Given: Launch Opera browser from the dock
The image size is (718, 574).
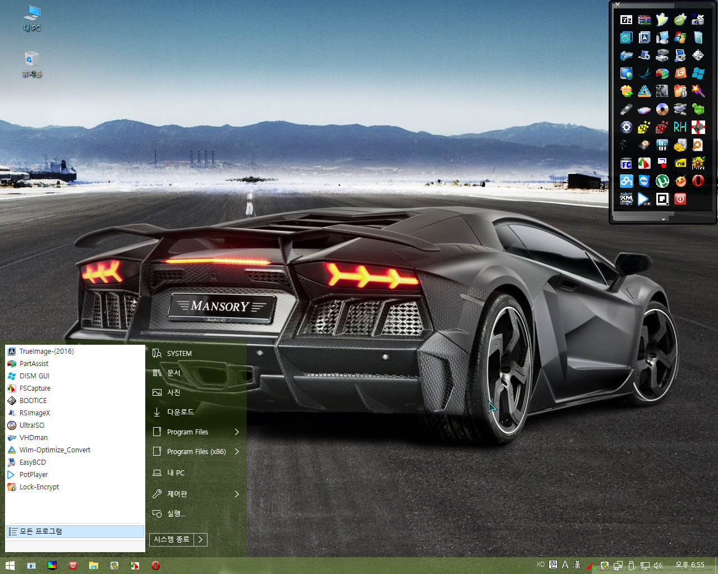Looking at the screenshot, I should click(x=698, y=181).
